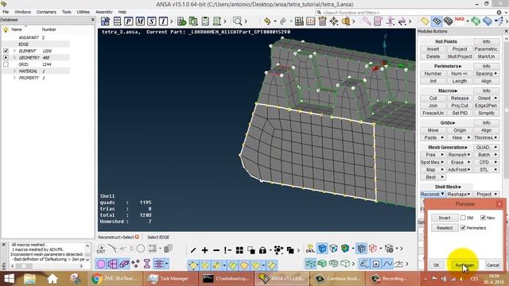Click Cancel in the Preview dialog

click(x=493, y=265)
